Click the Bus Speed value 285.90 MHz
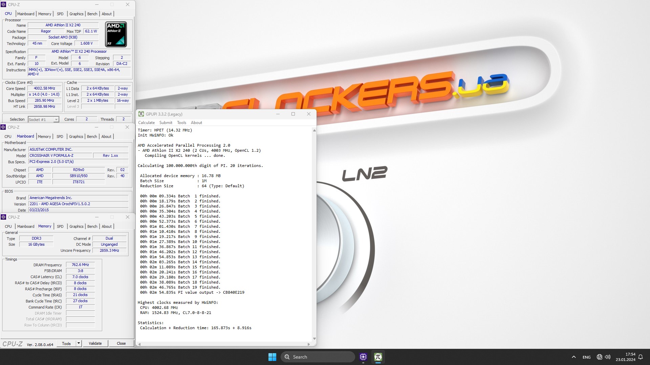This screenshot has width=650, height=365. pyautogui.click(x=44, y=100)
